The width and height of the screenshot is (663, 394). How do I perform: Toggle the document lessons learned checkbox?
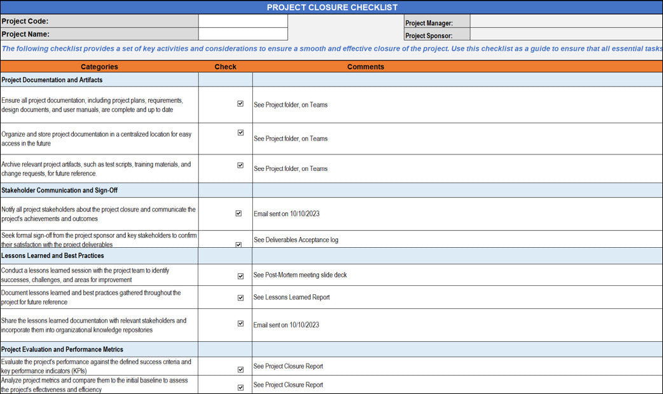[x=240, y=297]
